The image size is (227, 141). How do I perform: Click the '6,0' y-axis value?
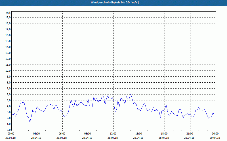[9, 94]
